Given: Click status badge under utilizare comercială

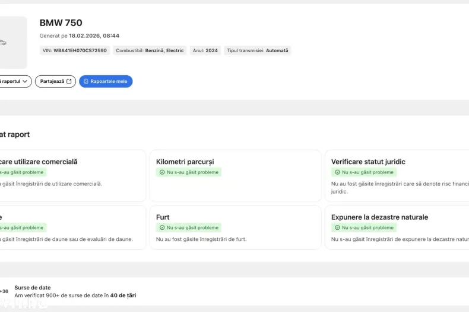Looking at the screenshot, I should click(x=23, y=172).
